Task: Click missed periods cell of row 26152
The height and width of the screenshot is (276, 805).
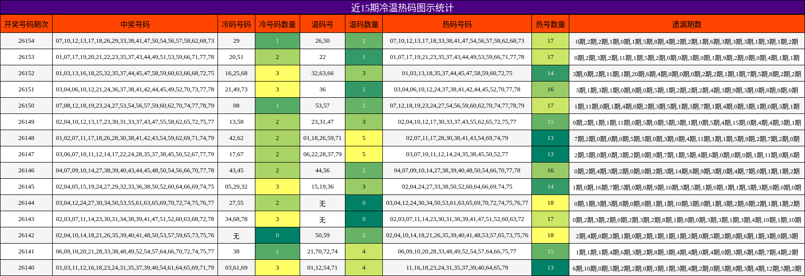Action: [687, 73]
